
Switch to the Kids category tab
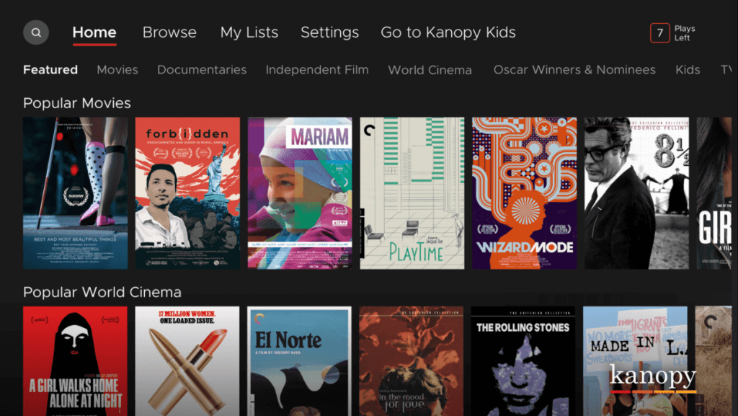click(688, 70)
